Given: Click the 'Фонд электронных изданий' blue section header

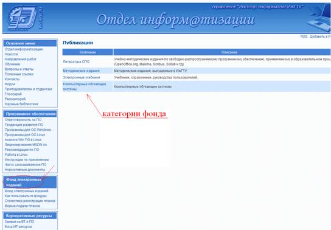Looking at the screenshot, I should pyautogui.click(x=30, y=182).
